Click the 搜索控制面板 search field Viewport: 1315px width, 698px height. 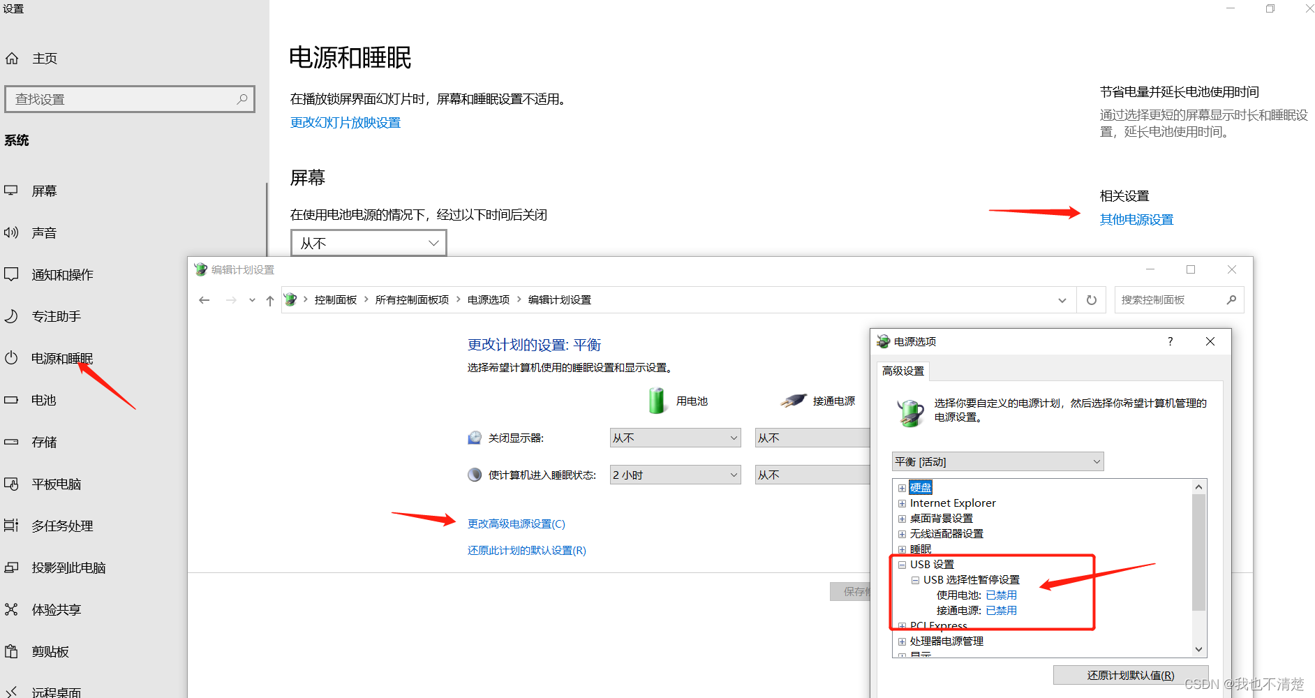pyautogui.click(x=1179, y=300)
